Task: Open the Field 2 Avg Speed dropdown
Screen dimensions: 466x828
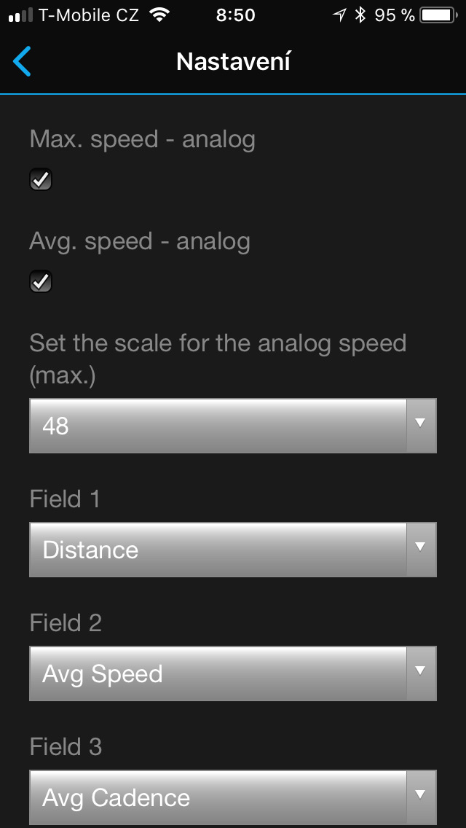Action: point(218,673)
